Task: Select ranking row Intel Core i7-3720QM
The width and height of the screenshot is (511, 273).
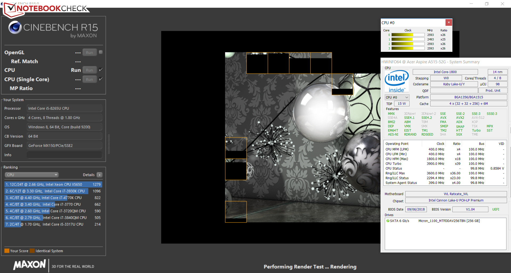Action: click(x=53, y=211)
